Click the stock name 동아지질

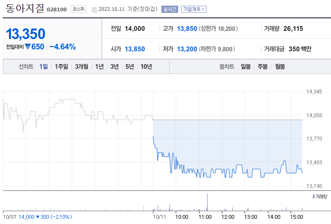25,8
